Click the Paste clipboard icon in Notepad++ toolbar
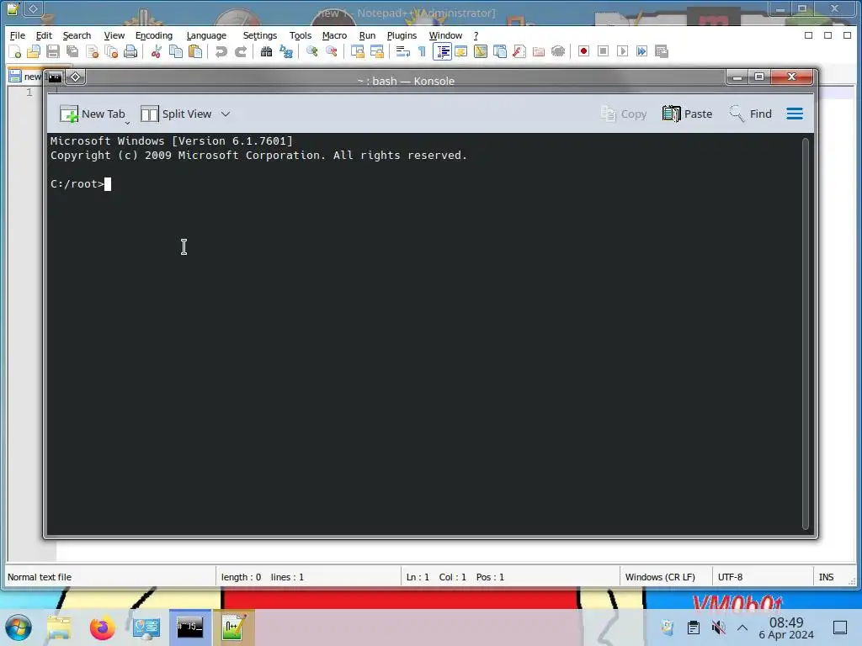862x646 pixels. click(x=195, y=51)
